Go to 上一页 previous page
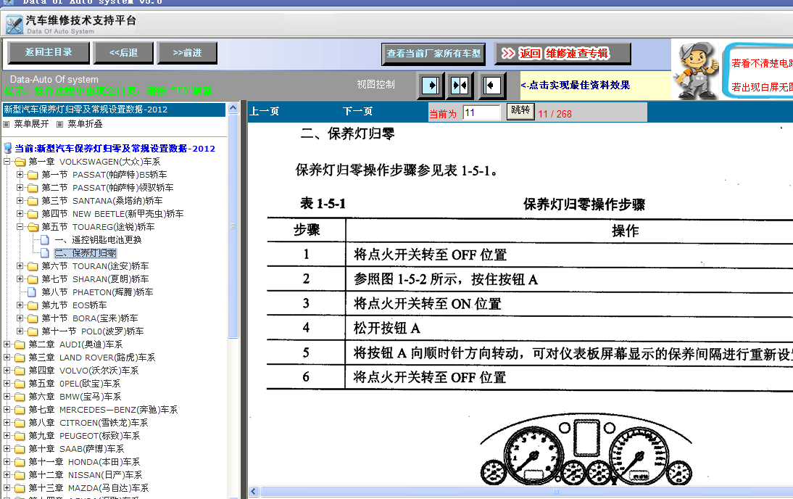The width and height of the screenshot is (793, 499). pyautogui.click(x=264, y=112)
